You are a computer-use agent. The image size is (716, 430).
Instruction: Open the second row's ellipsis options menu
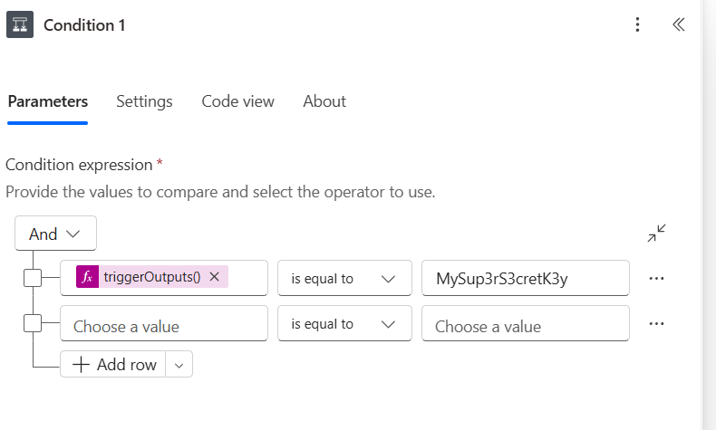tap(656, 324)
